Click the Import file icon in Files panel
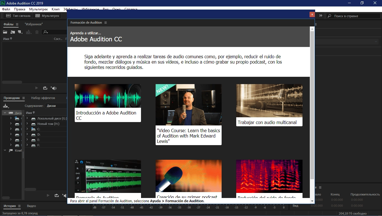Viewport: 382px width, 216px height. pyautogui.click(x=12, y=32)
